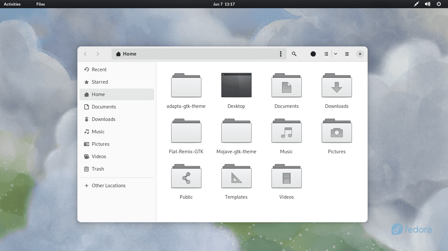Select Starred in the sidebar

[99, 82]
